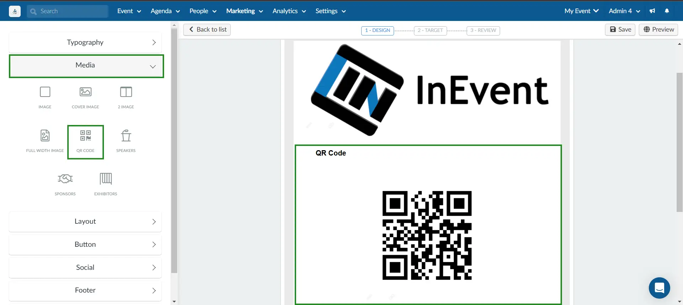Select the QR code image in canvas
683x305 pixels.
click(x=427, y=235)
